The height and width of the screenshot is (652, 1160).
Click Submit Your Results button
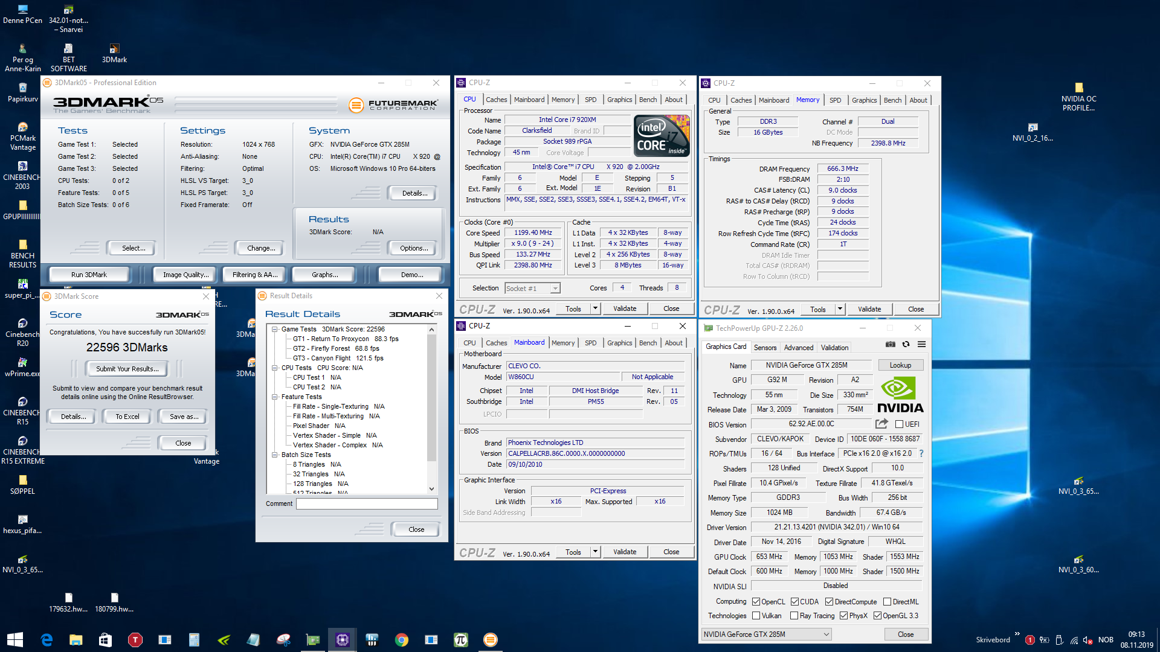click(127, 369)
